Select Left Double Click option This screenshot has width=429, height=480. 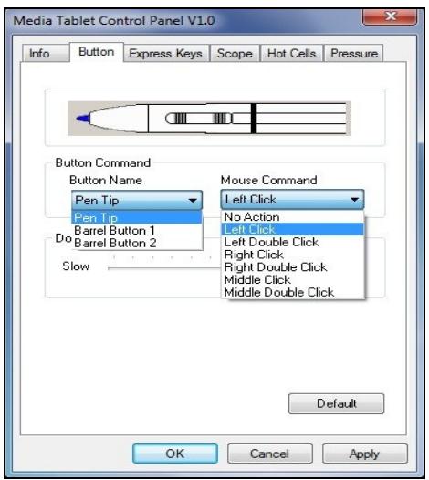292,242
